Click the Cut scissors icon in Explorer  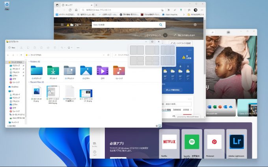pos(21,48)
